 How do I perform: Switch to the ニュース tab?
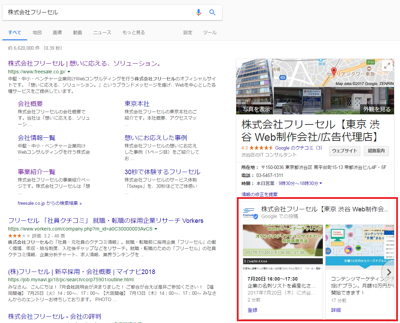click(102, 33)
